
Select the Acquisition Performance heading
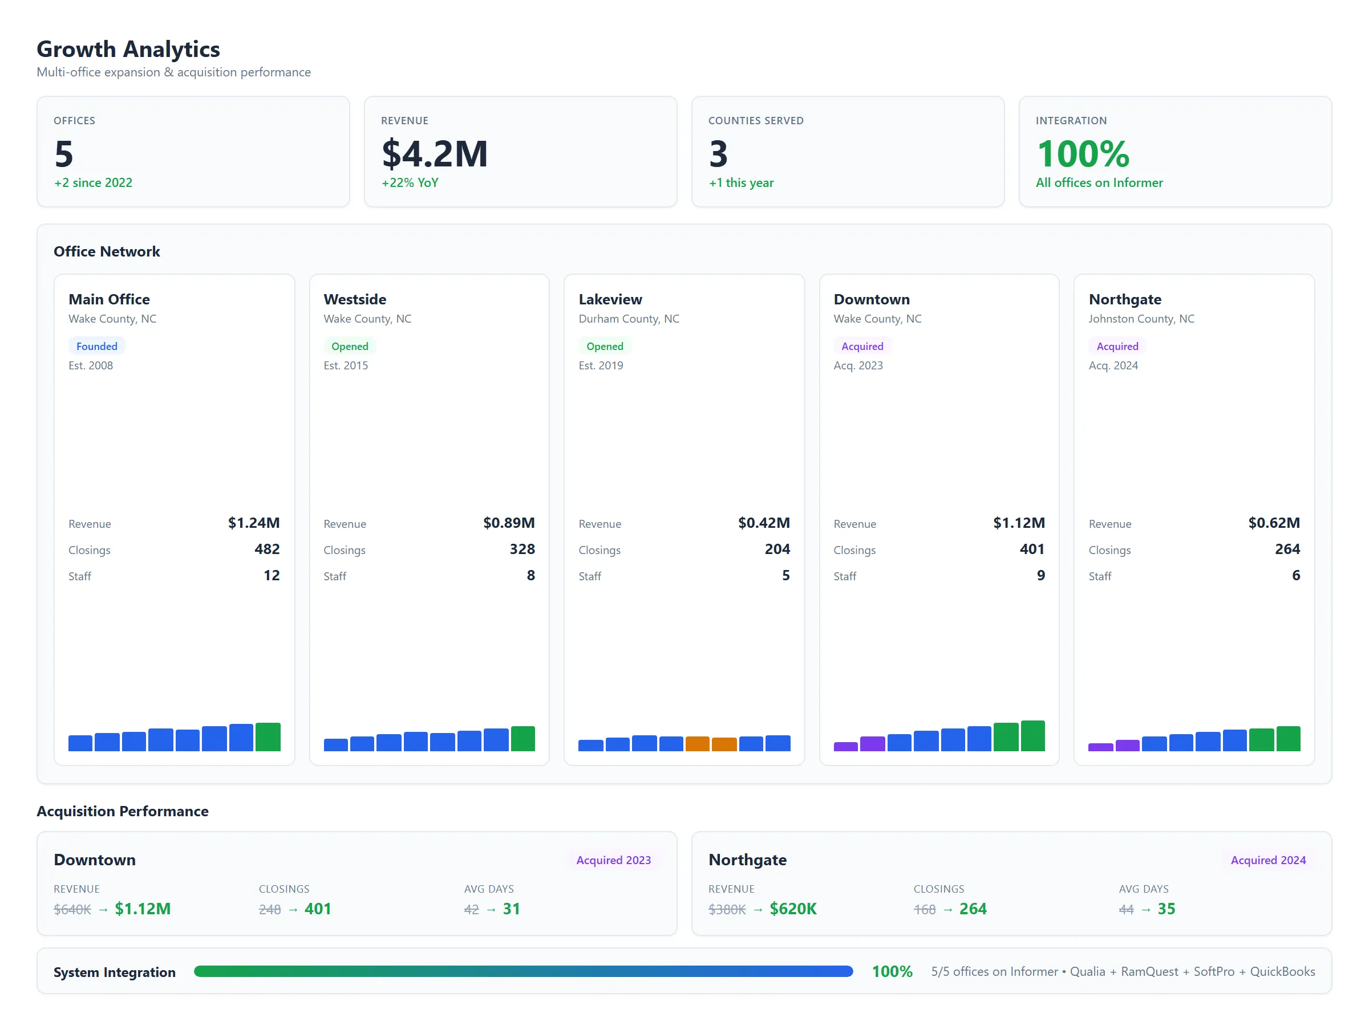click(x=123, y=811)
